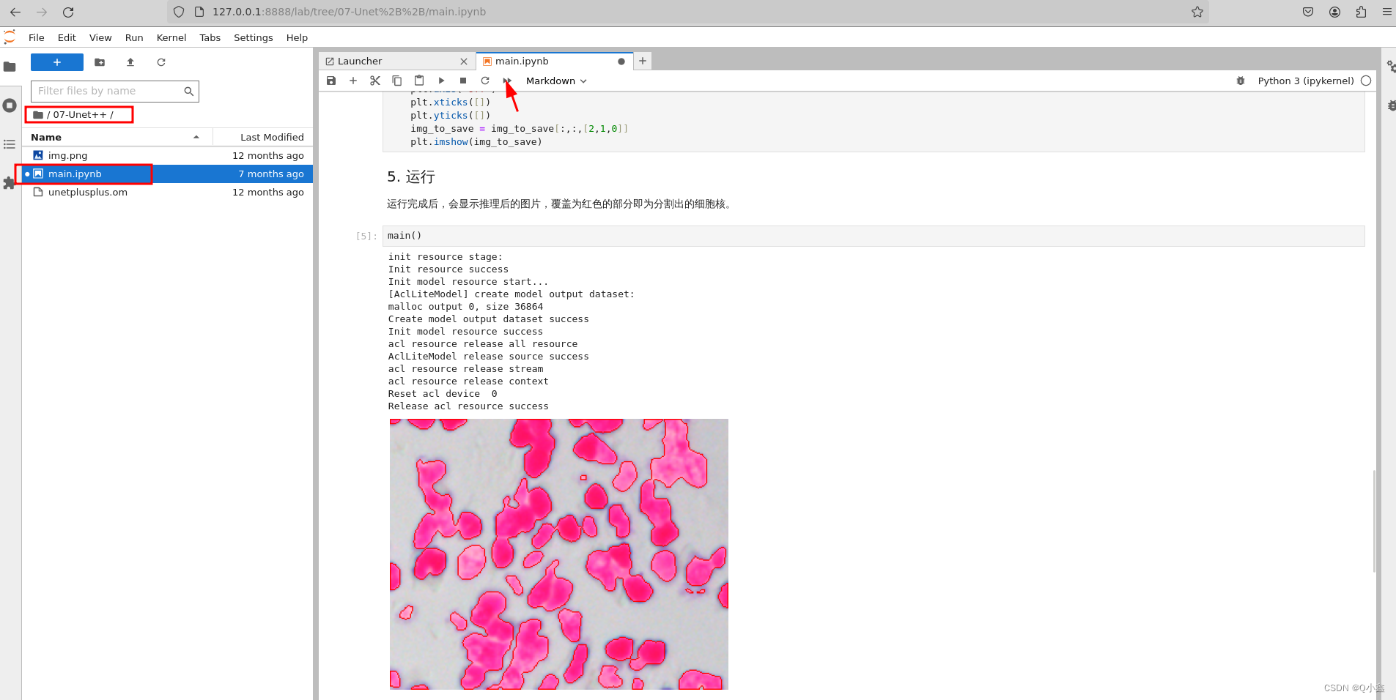This screenshot has height=700, width=1396.
Task: Open Table of Contents sidebar tab
Action: 10,144
